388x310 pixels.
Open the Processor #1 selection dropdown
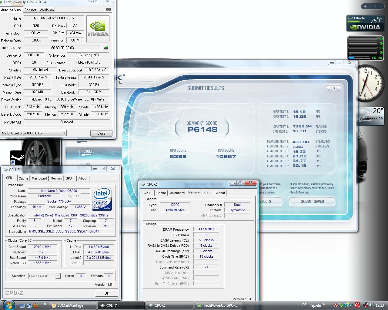click(x=58, y=276)
